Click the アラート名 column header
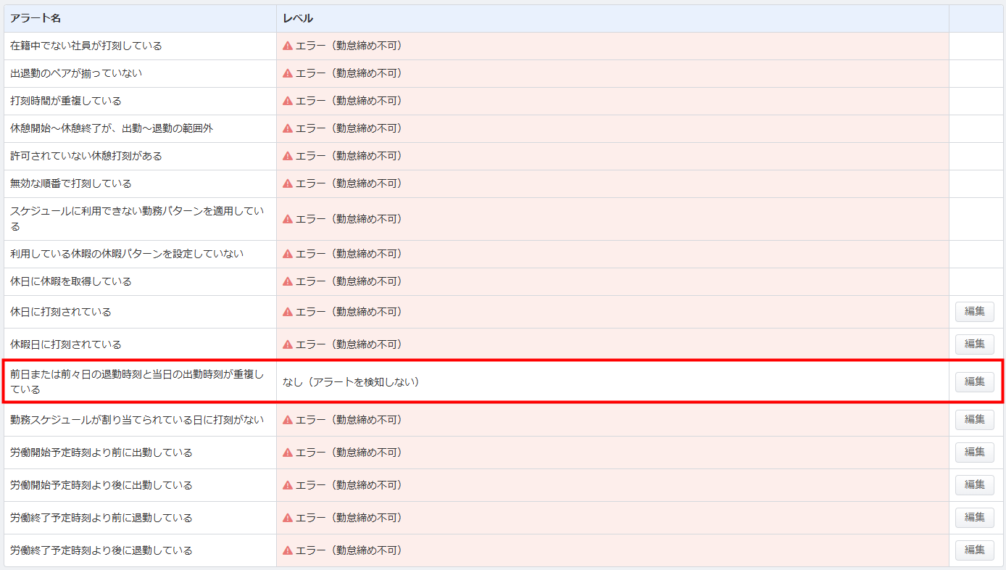 click(x=36, y=18)
